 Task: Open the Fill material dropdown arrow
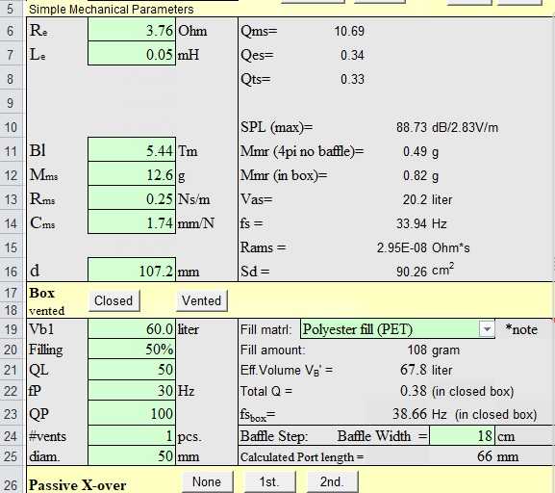click(x=487, y=329)
